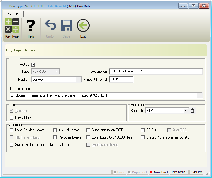Viewport: 212px width, 178px height.
Task: Click the Undo arrow icon
Action: pyautogui.click(x=50, y=25)
